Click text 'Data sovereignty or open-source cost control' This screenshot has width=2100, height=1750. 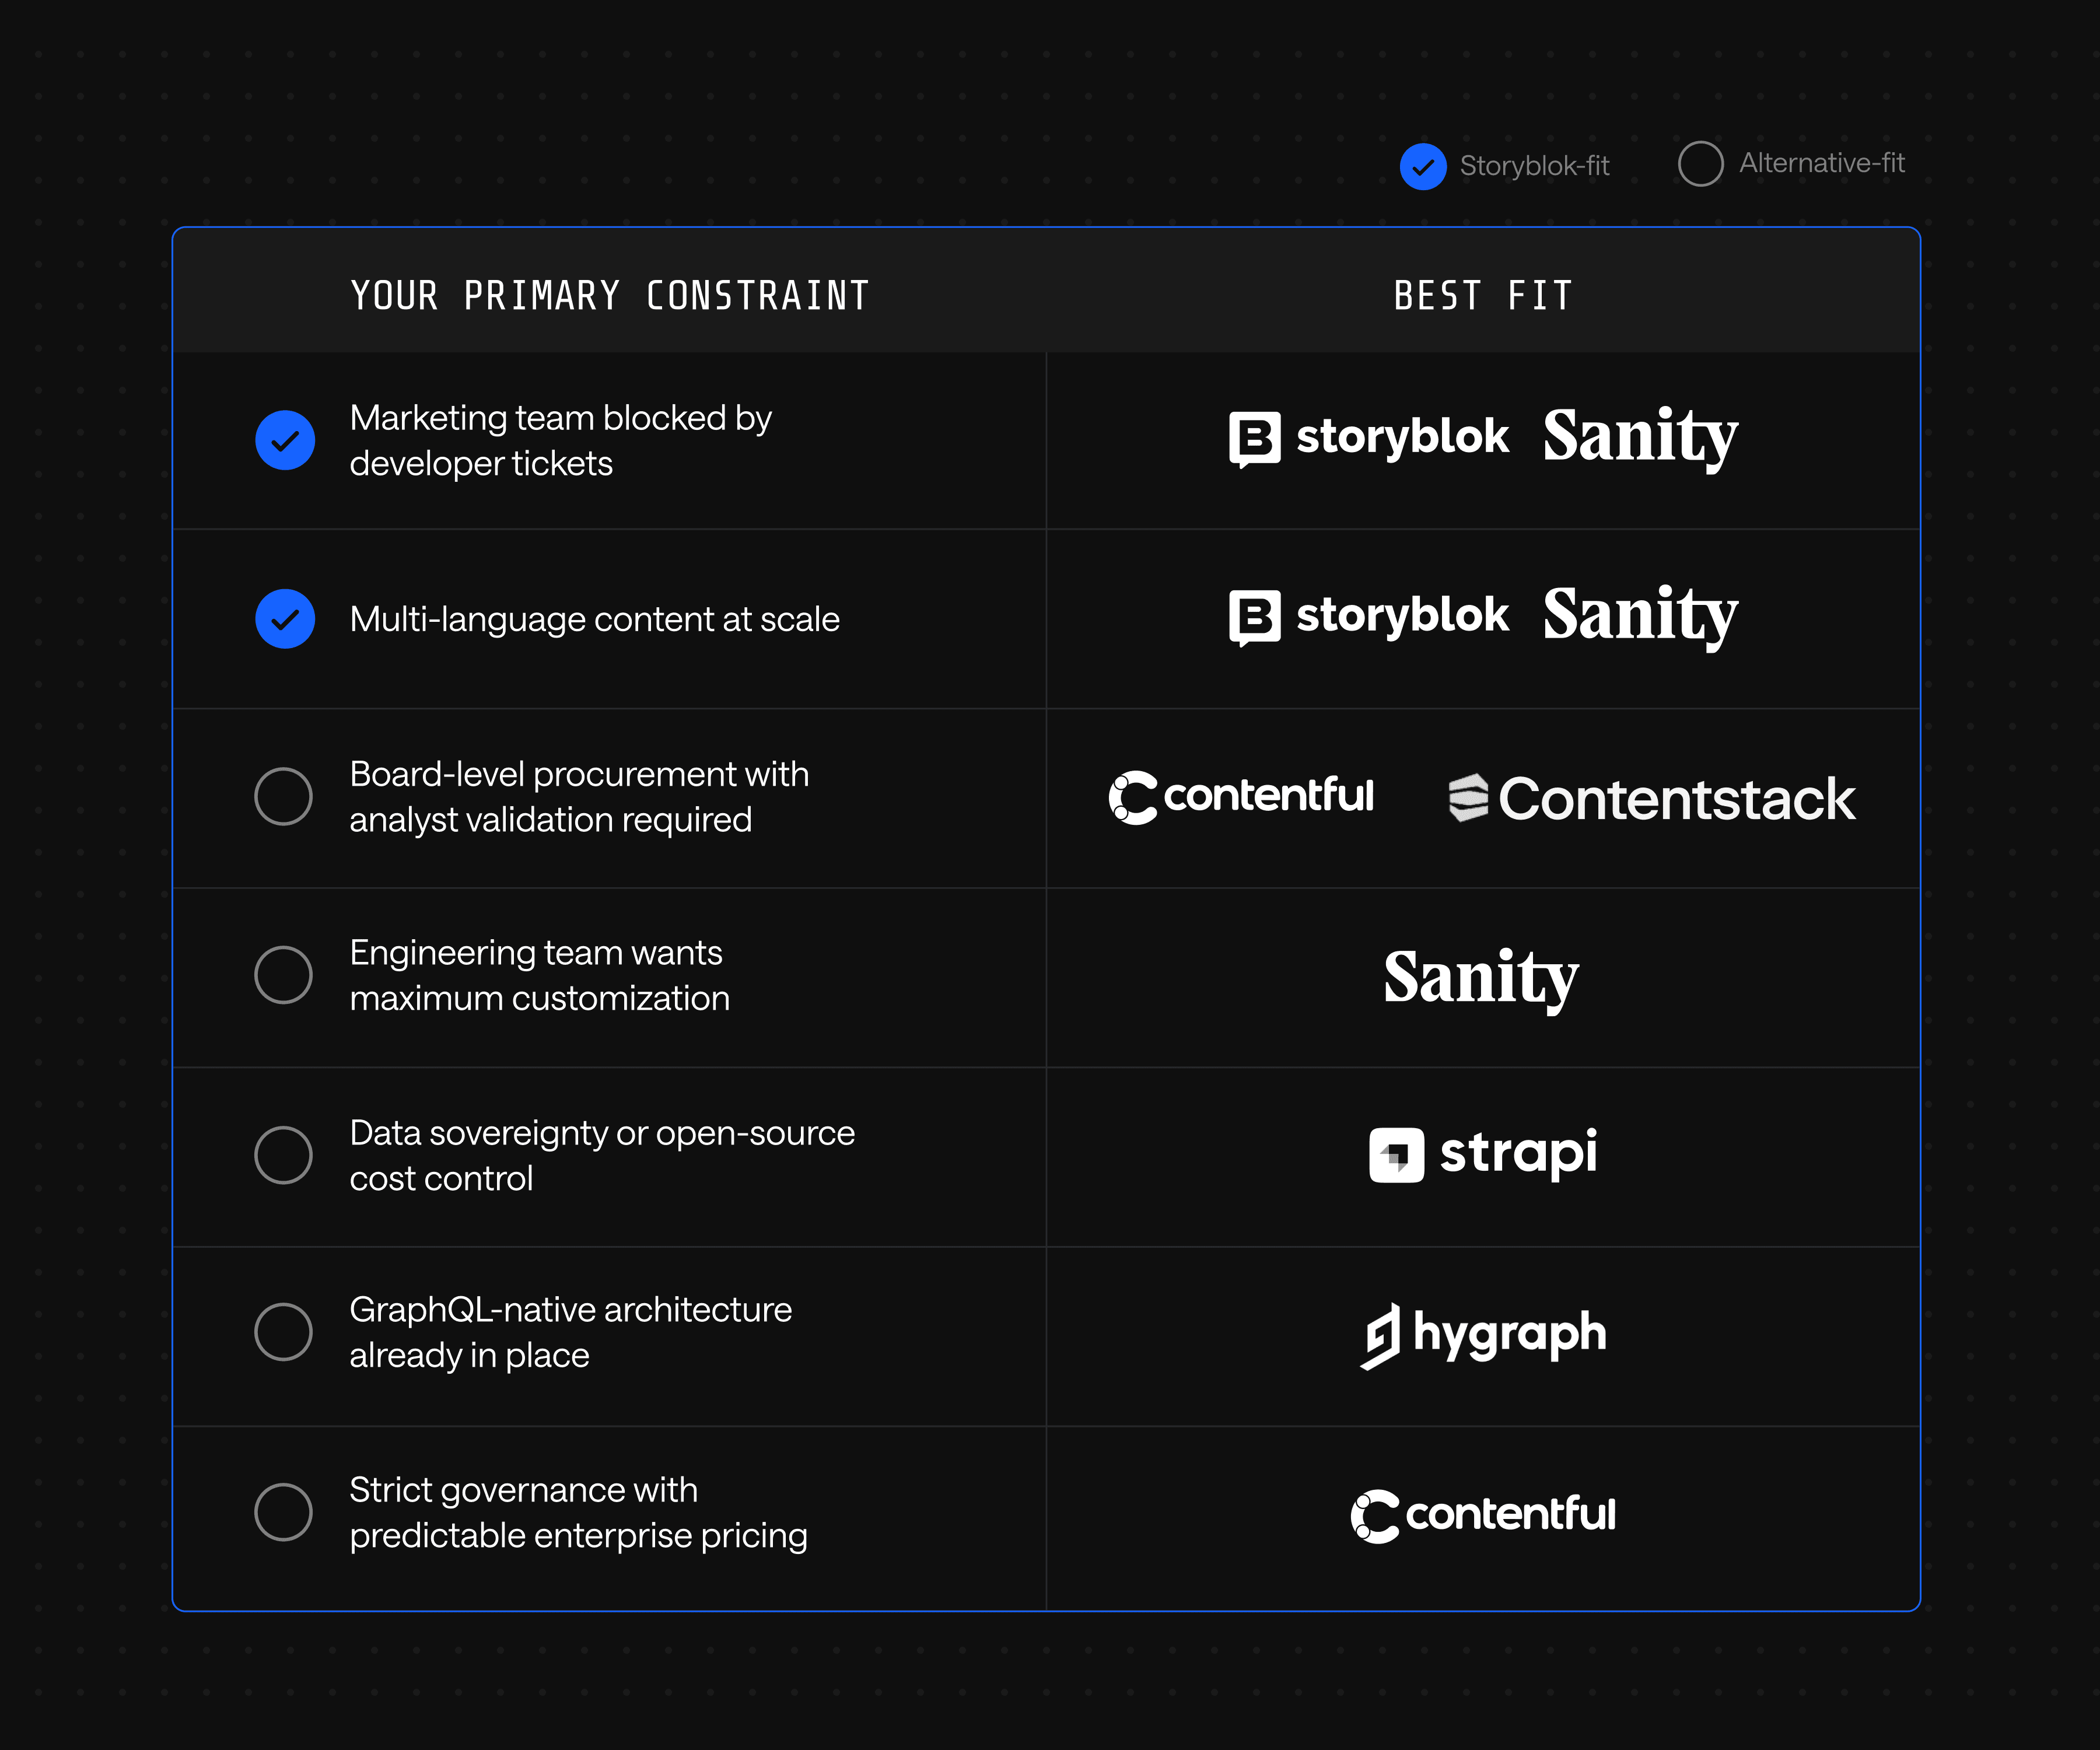click(602, 1155)
